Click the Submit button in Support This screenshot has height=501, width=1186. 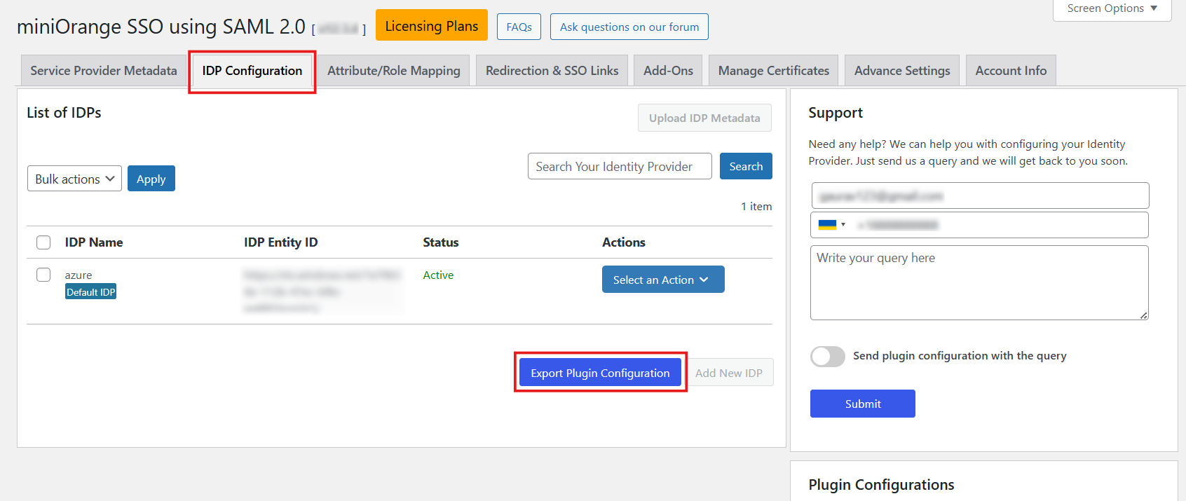click(863, 404)
